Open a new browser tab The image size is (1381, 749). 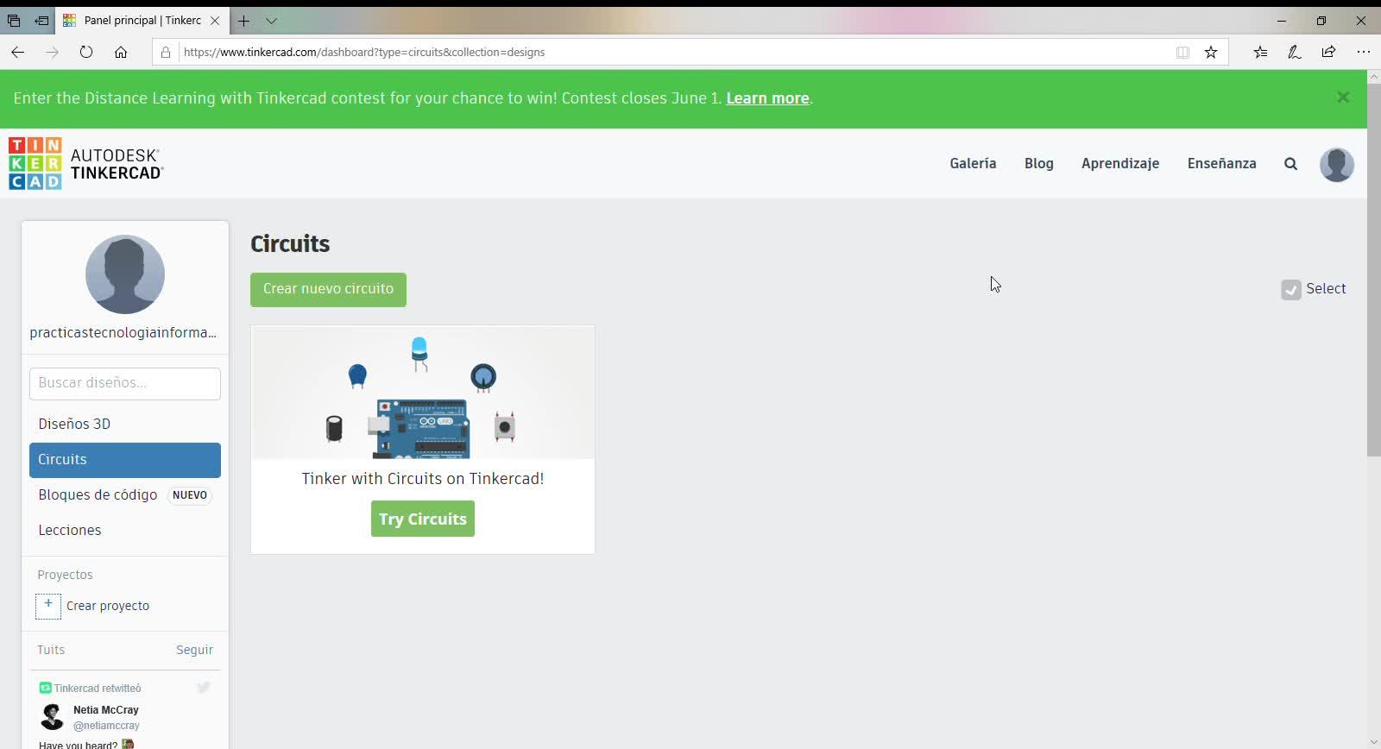243,21
